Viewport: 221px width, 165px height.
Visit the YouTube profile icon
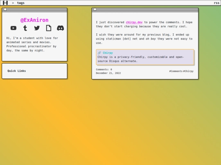pos(14,28)
